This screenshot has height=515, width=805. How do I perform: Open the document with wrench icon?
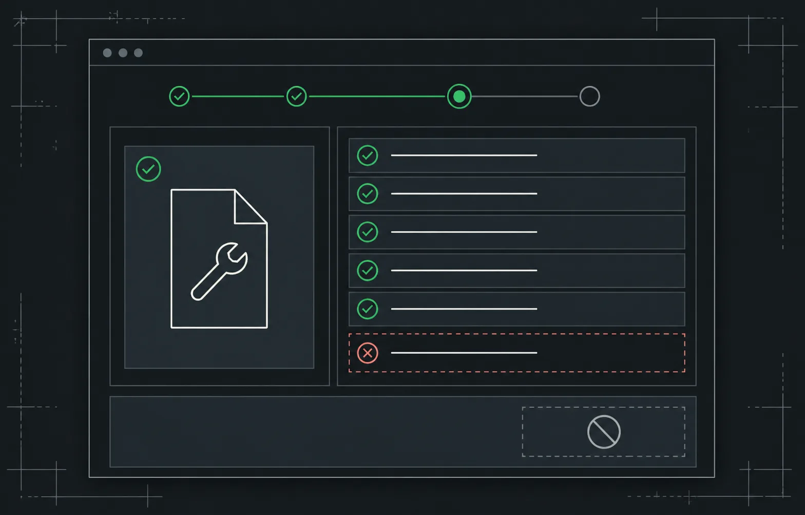[219, 258]
